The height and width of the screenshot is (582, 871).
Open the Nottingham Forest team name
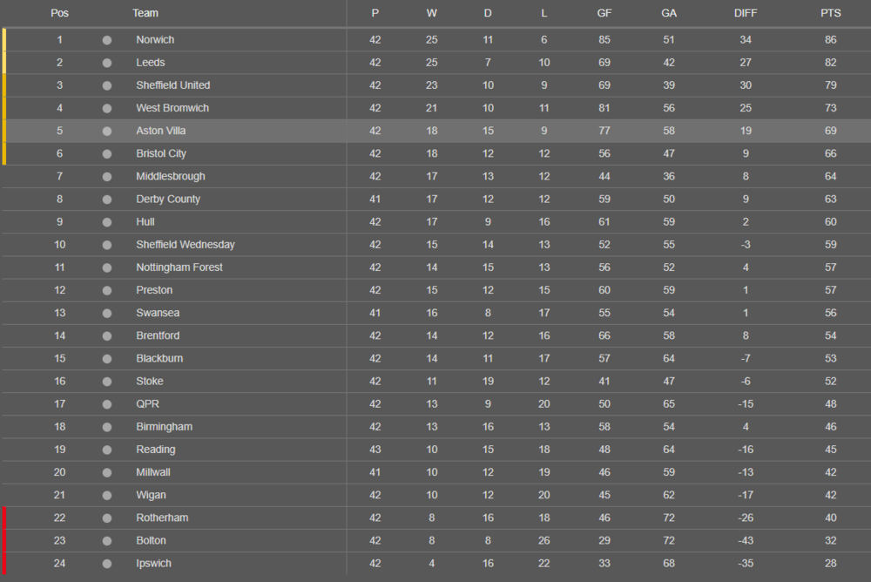tap(179, 267)
